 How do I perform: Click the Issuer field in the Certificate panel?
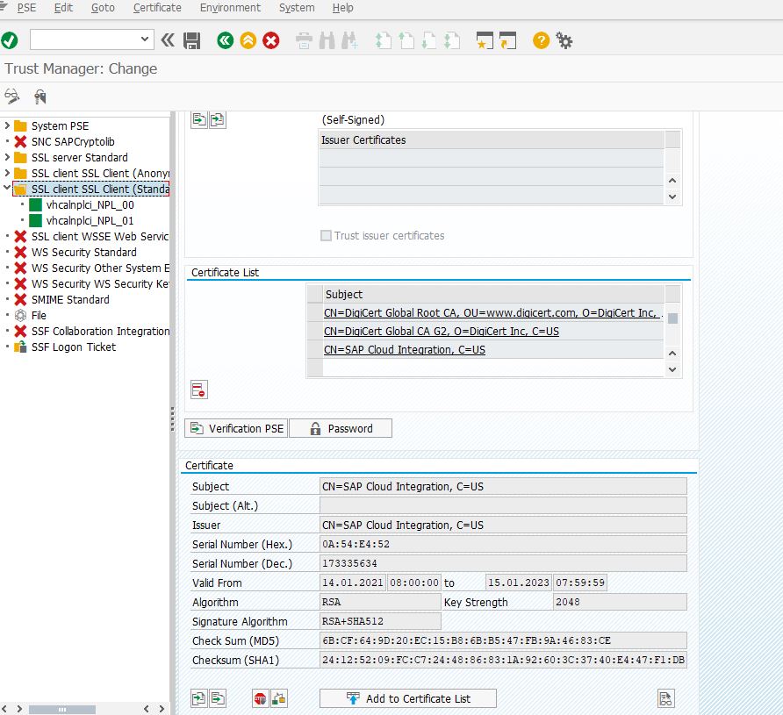(x=503, y=525)
